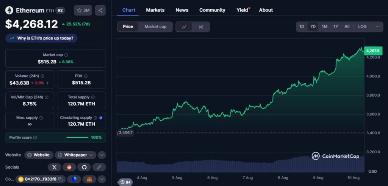The image size is (388, 186).
Task: Click the green 4,267.9 current price label
Action: 373,51
